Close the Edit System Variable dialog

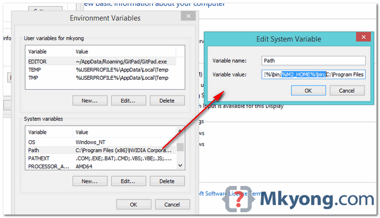click(363, 37)
